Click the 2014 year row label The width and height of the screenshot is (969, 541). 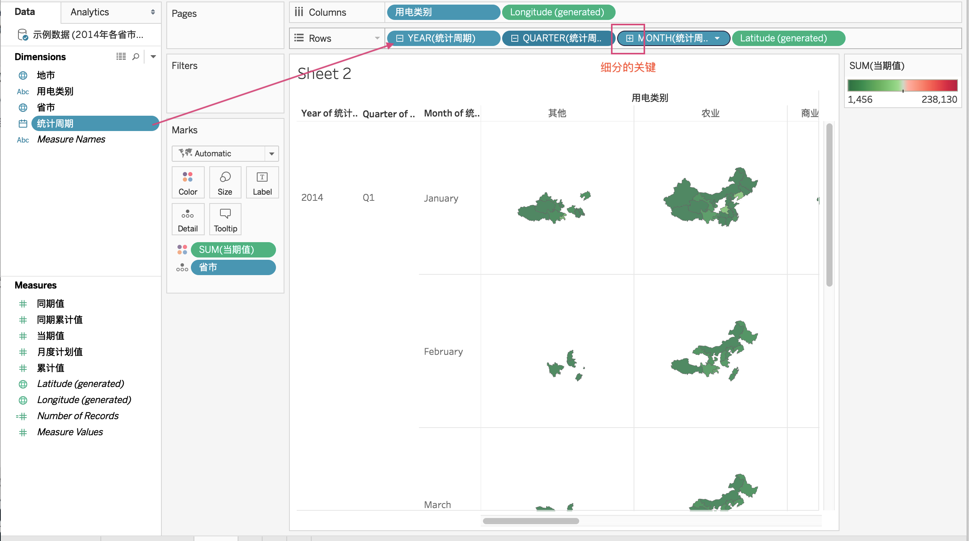pyautogui.click(x=312, y=198)
